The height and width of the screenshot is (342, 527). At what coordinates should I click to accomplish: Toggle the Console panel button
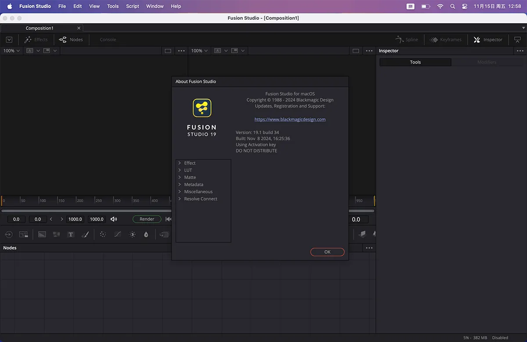(108, 39)
